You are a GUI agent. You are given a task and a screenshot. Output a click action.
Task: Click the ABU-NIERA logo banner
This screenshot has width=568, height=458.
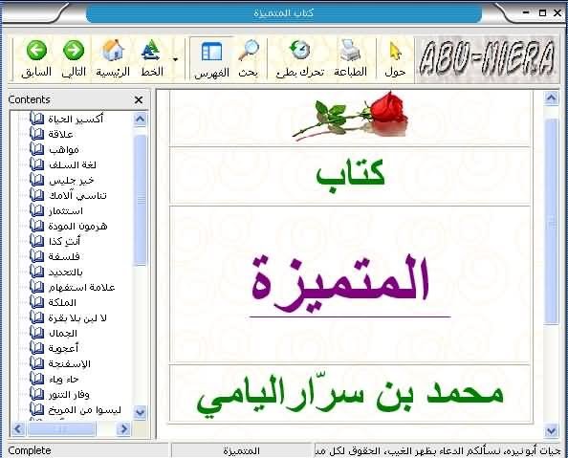coord(487,58)
